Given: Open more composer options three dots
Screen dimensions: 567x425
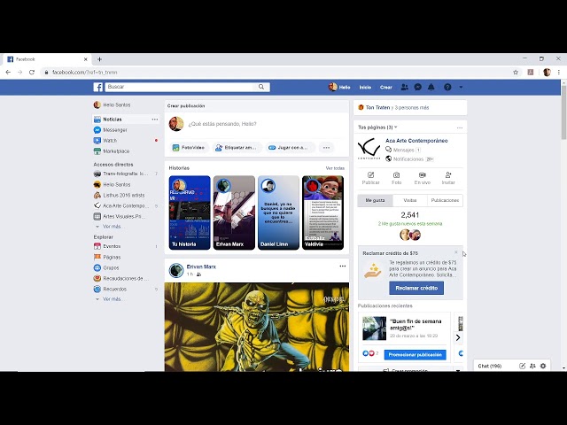Looking at the screenshot, I should [327, 148].
